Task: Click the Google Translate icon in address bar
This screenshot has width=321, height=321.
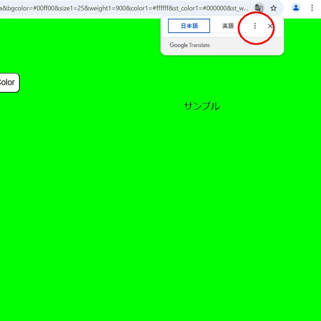Action: [259, 8]
